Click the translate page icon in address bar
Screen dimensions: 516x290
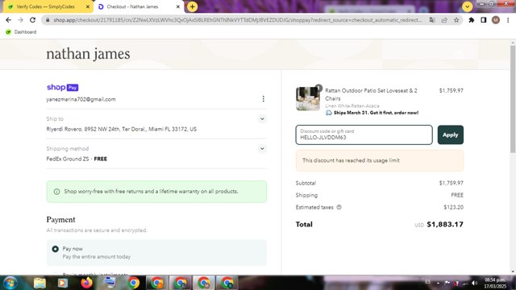click(x=432, y=20)
